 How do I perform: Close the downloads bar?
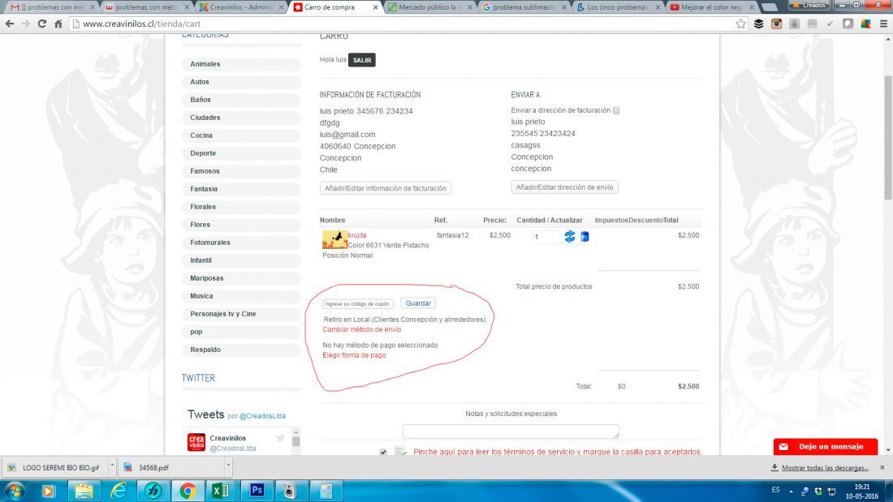(882, 467)
